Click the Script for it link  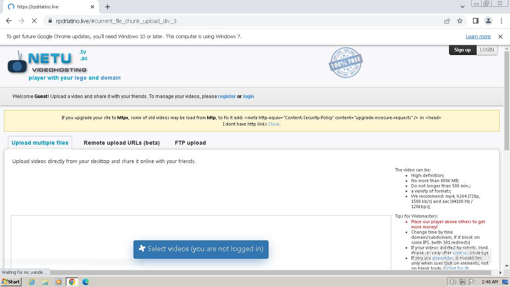tap(457, 268)
